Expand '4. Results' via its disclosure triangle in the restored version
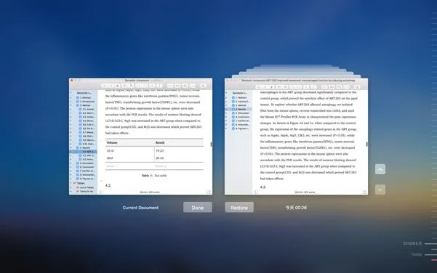This screenshot has height=273, width=437. [x=226, y=110]
